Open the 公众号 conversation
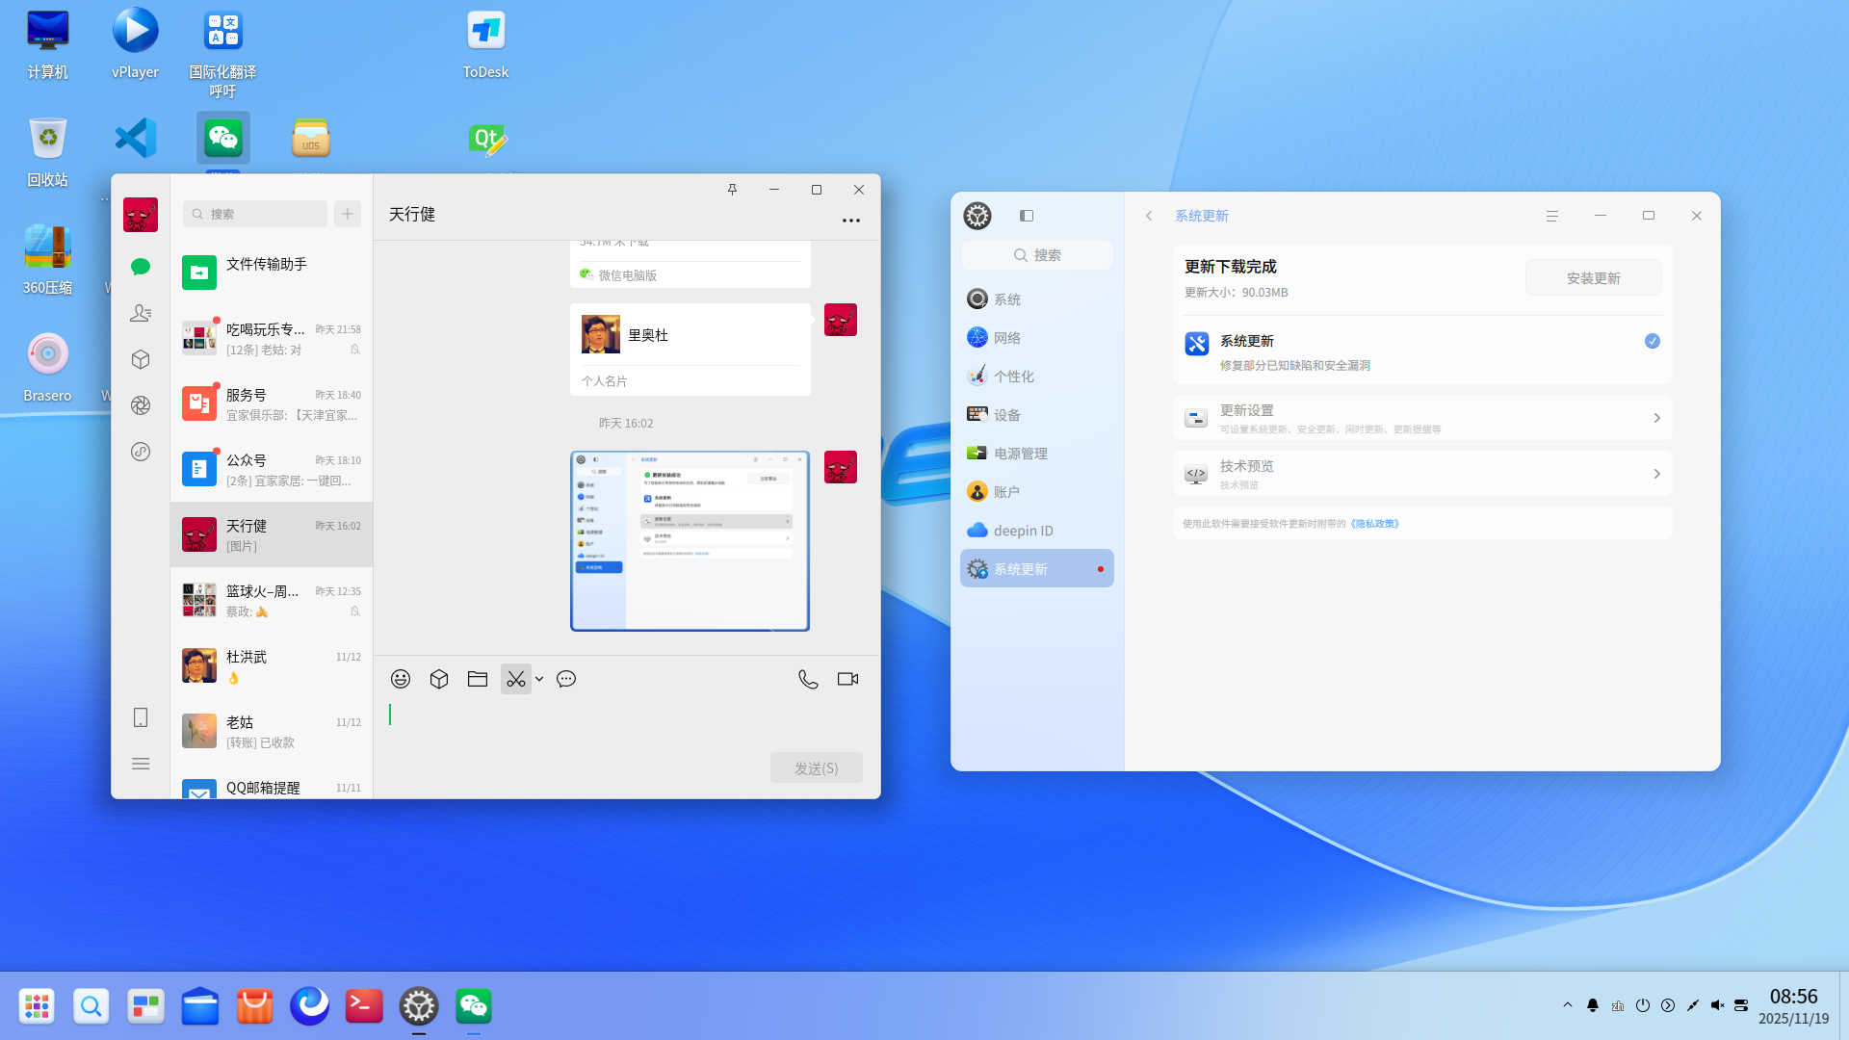The width and height of the screenshot is (1849, 1040). pos(272,469)
